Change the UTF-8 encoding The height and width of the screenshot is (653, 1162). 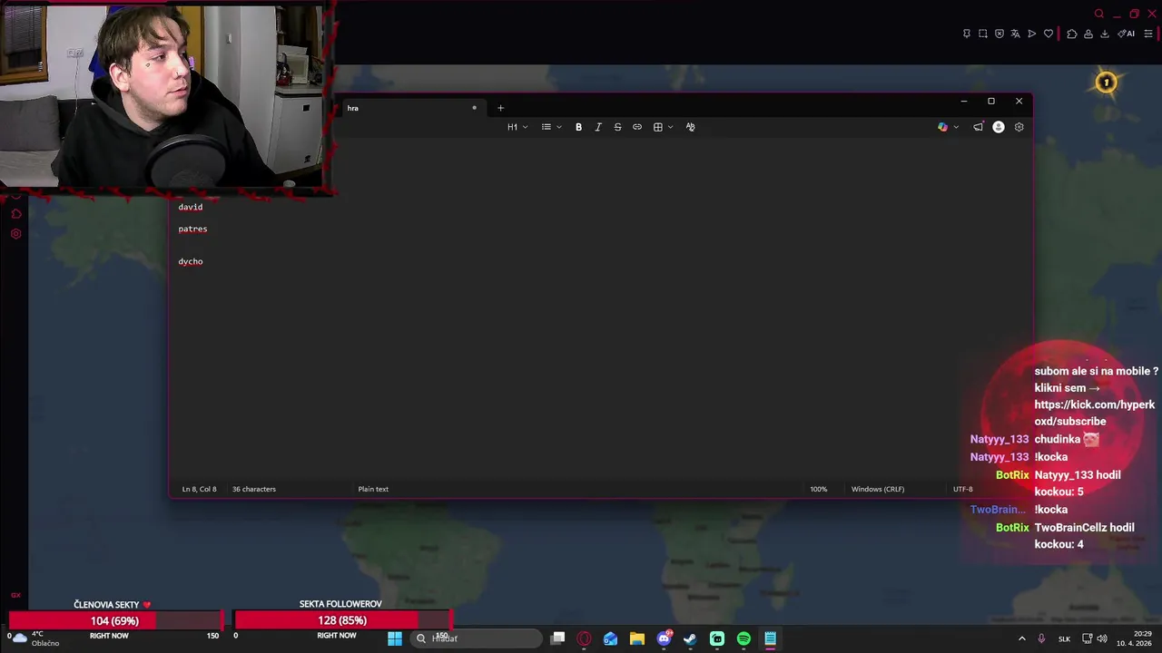pos(962,489)
